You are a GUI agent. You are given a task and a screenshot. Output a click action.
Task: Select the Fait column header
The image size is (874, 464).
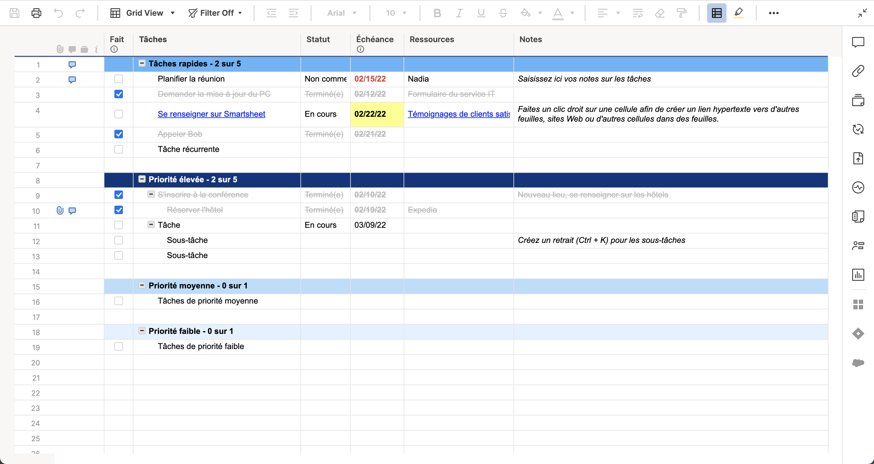pyautogui.click(x=118, y=44)
